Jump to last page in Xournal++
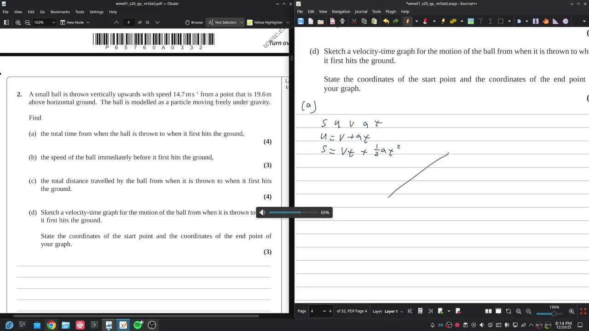The width and height of the screenshot is (589, 331). [430, 311]
